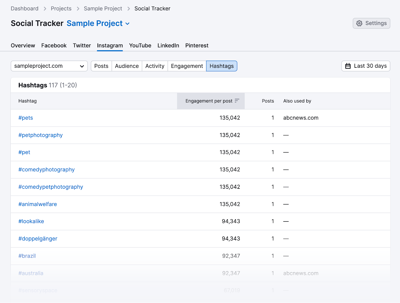Switch to the LinkedIn tab
This screenshot has width=400, height=303.
pyautogui.click(x=168, y=45)
